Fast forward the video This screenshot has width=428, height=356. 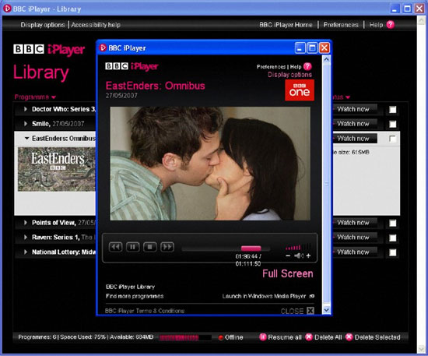coord(167,247)
